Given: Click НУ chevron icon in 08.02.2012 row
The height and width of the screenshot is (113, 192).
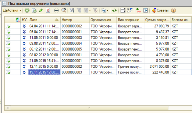Looking at the screenshot, I should (24, 55).
